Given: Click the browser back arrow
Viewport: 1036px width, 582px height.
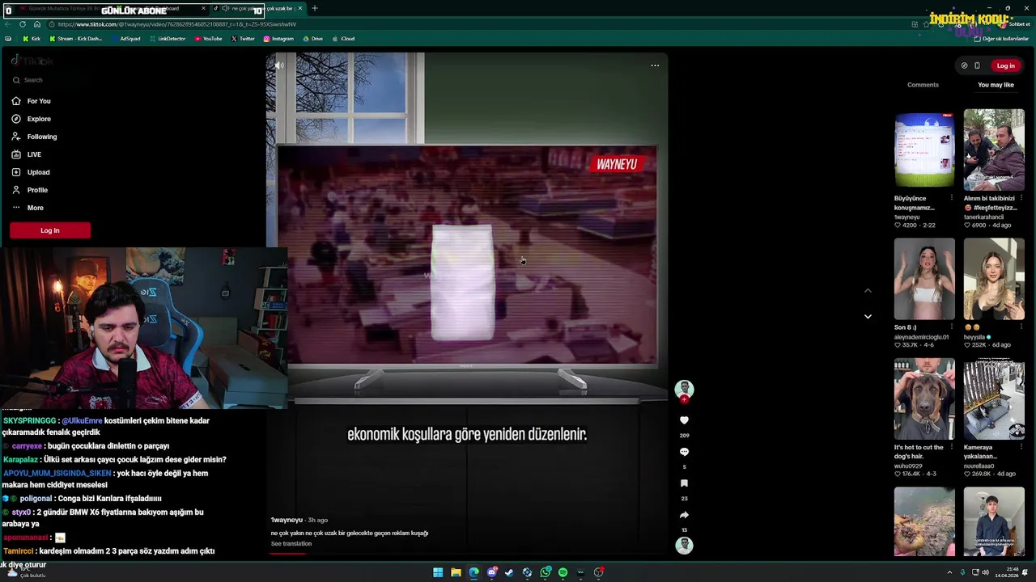Looking at the screenshot, I should [8, 24].
